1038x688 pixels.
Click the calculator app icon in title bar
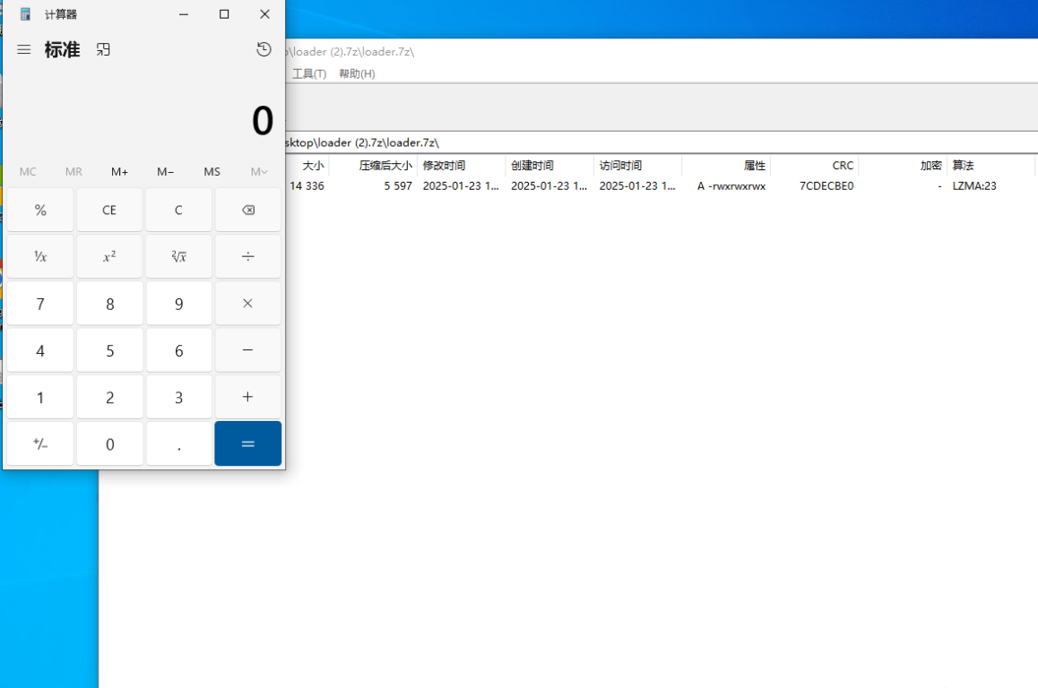click(x=26, y=14)
